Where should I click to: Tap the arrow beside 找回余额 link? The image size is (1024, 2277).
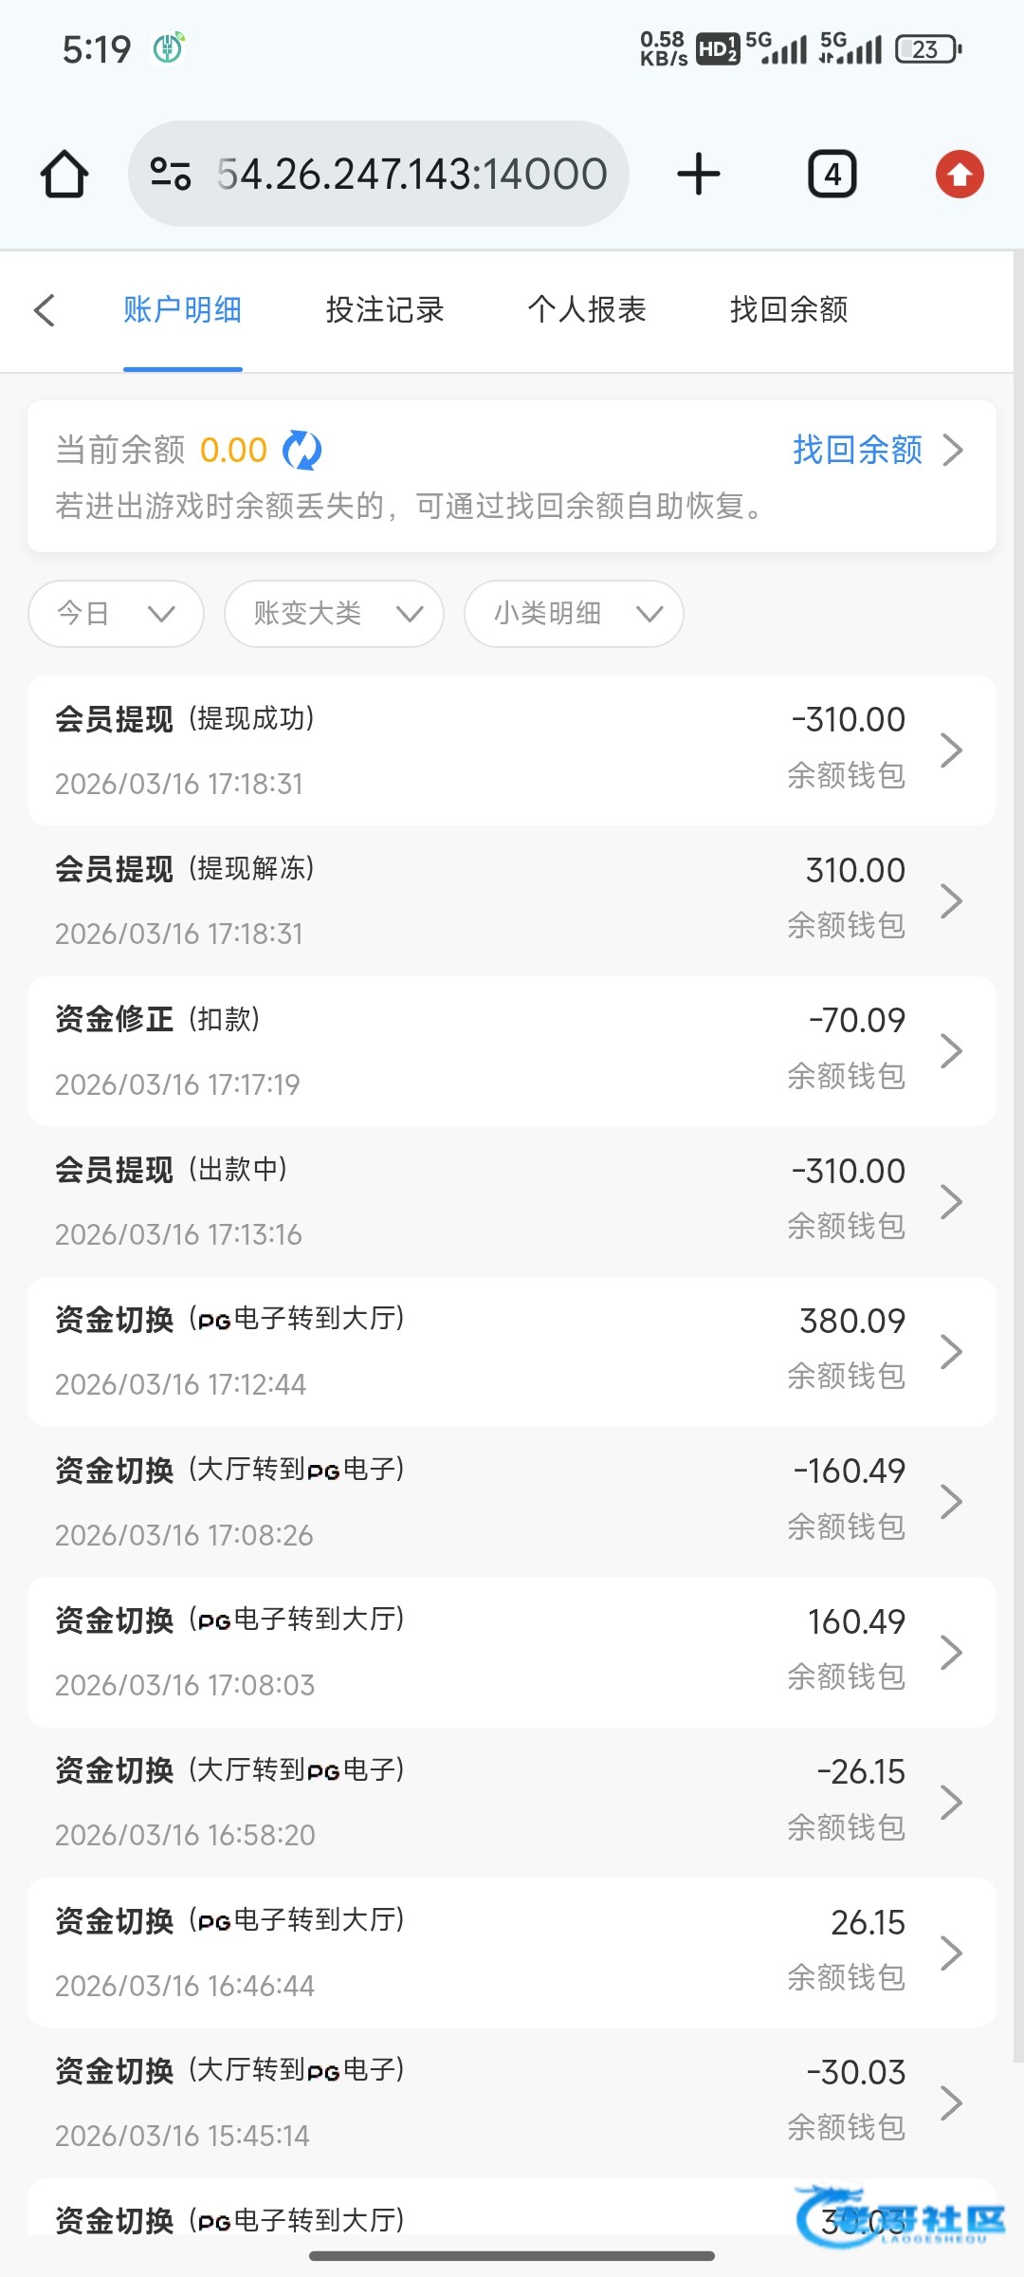pos(953,450)
